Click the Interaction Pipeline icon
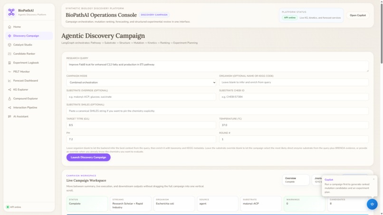 (x=10, y=108)
